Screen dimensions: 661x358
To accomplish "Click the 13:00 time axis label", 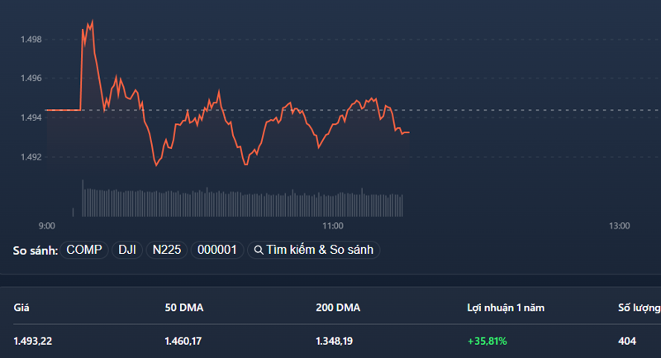I will (619, 226).
